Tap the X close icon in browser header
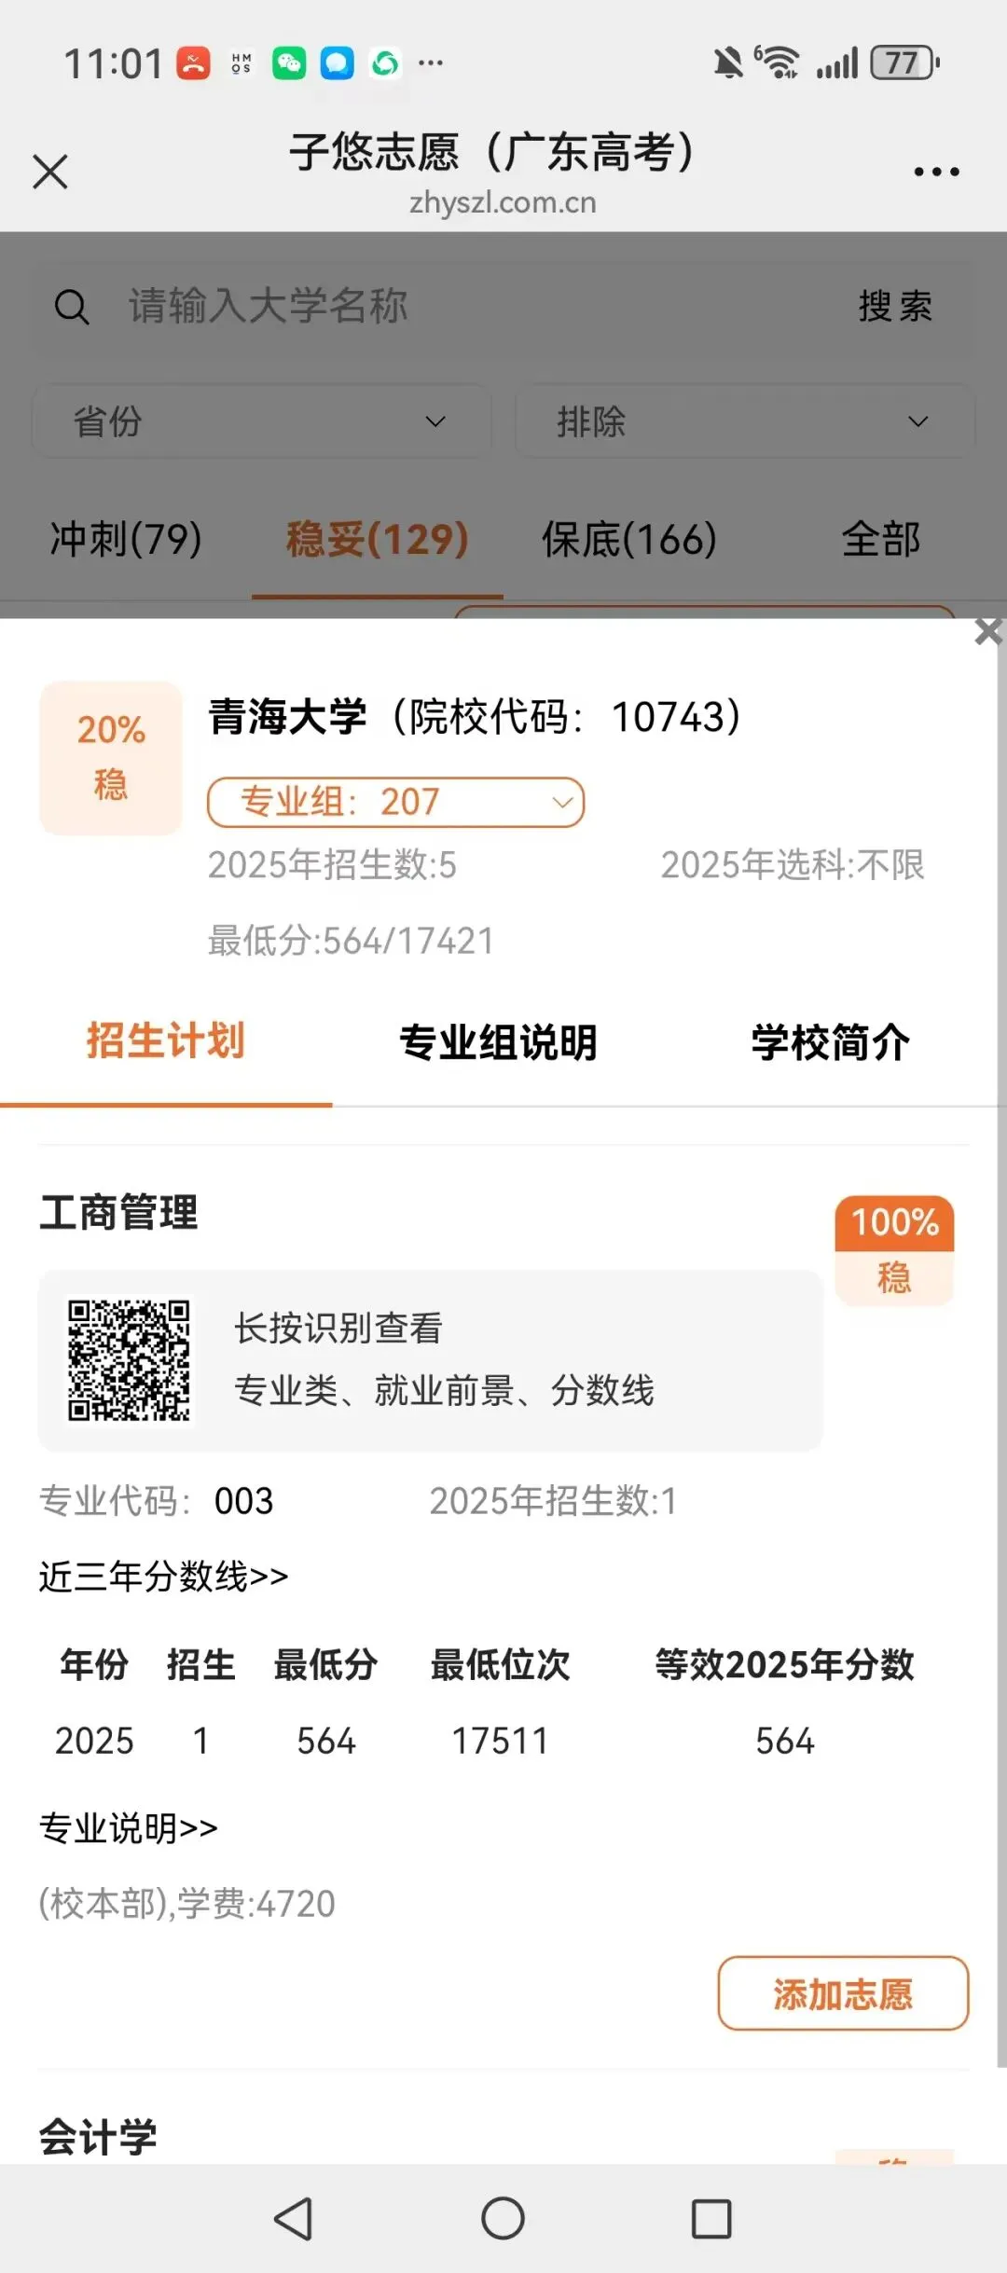Screen dimensions: 1007x2273 50,172
